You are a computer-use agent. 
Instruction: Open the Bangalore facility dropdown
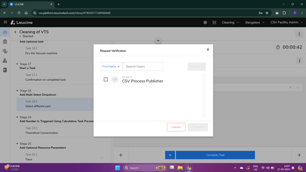pyautogui.click(x=255, y=22)
